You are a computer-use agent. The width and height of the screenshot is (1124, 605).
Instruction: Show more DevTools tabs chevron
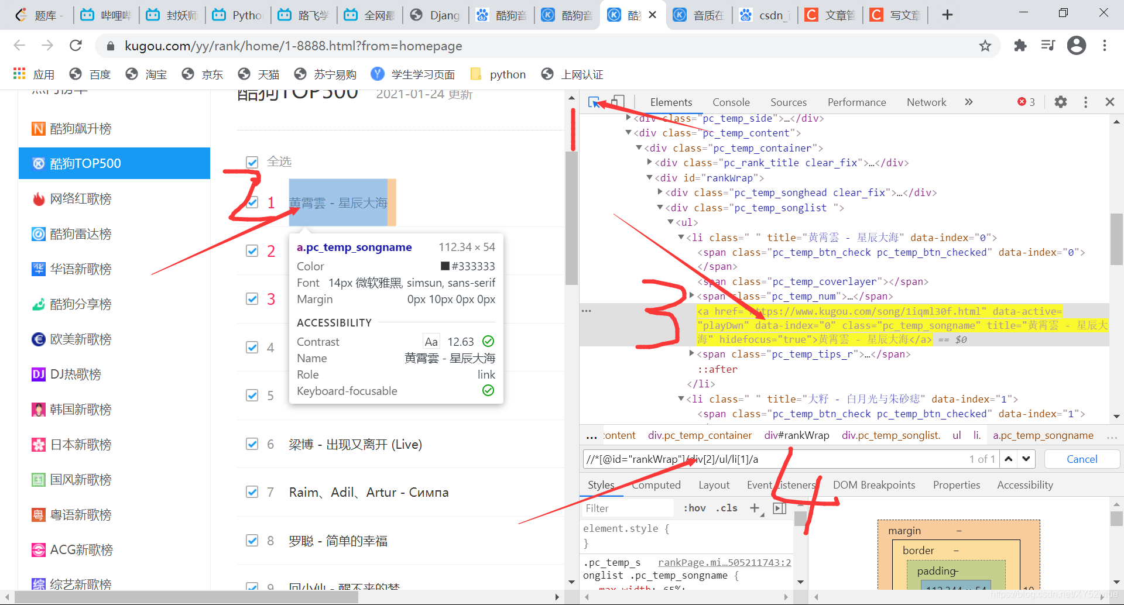tap(969, 102)
